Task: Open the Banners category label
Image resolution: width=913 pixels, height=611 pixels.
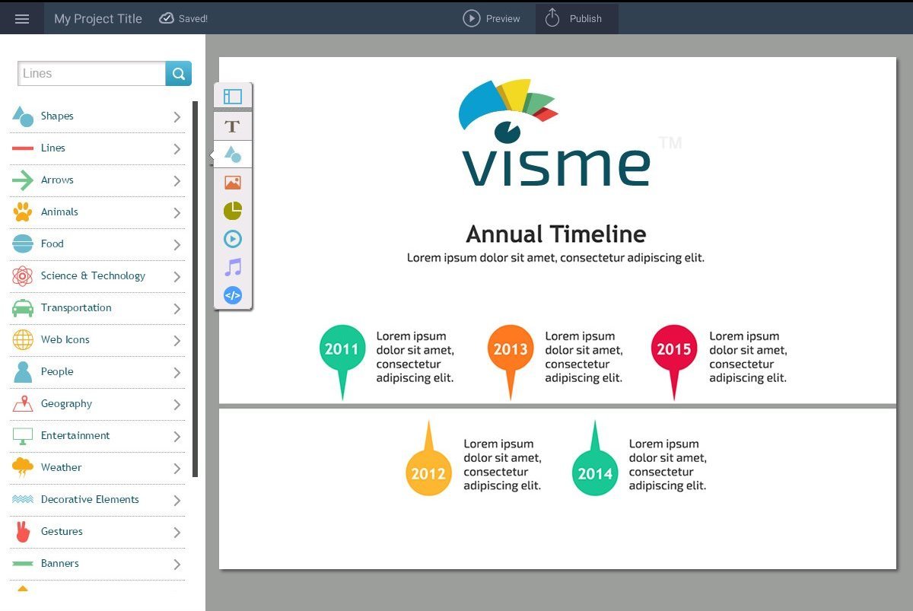Action: tap(59, 563)
